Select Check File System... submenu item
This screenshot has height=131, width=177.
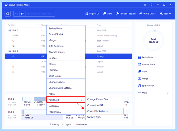(104, 111)
